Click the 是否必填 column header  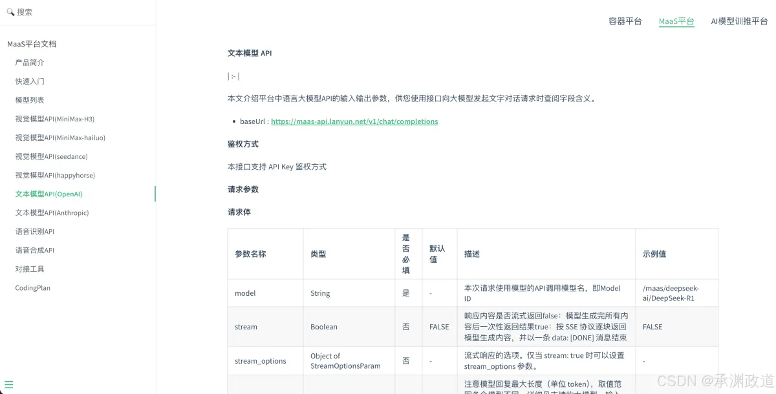(409, 254)
